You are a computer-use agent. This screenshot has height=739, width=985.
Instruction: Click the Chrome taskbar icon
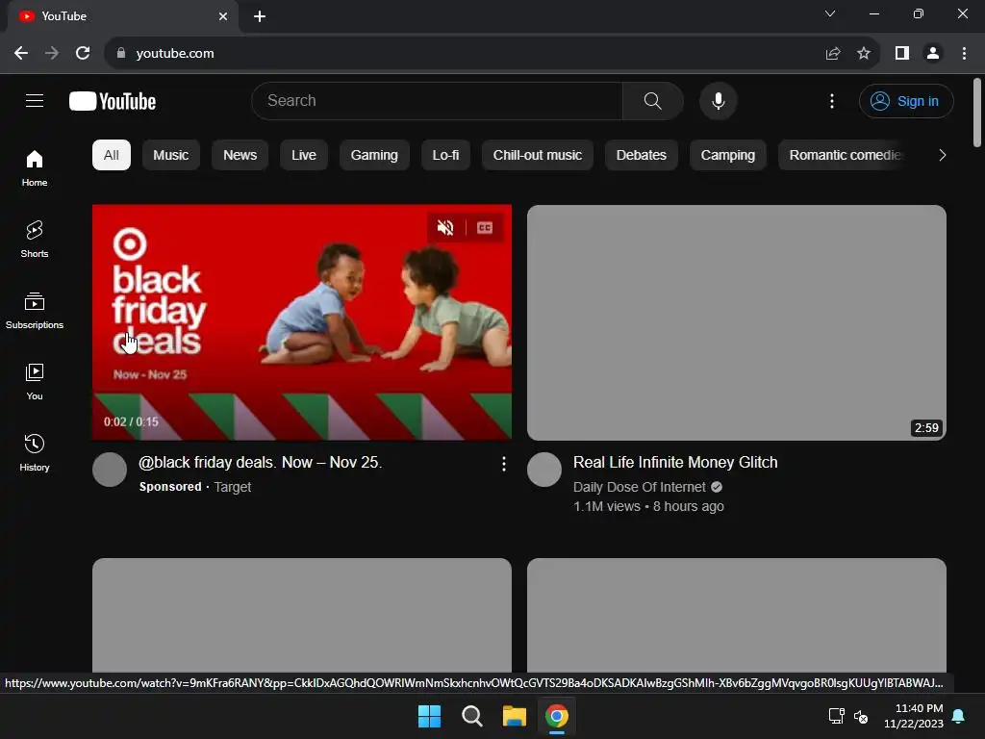pyautogui.click(x=557, y=716)
